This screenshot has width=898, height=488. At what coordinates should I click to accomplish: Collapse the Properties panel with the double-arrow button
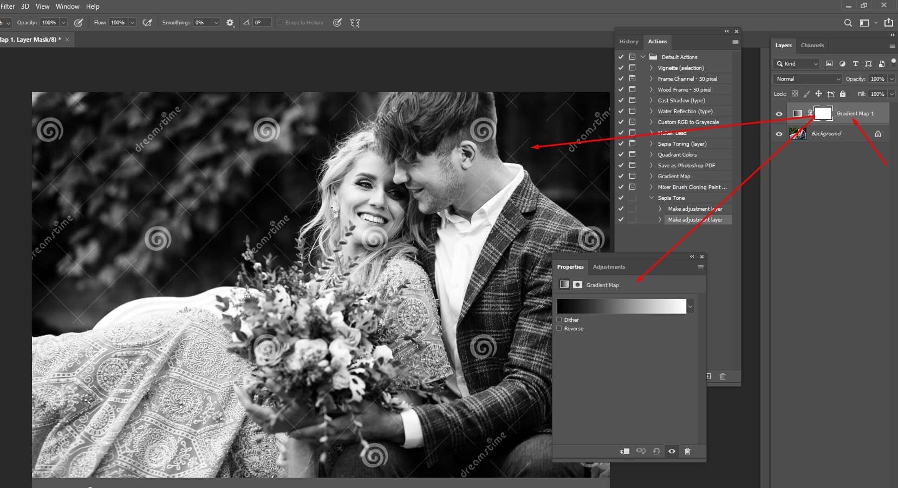click(x=692, y=256)
